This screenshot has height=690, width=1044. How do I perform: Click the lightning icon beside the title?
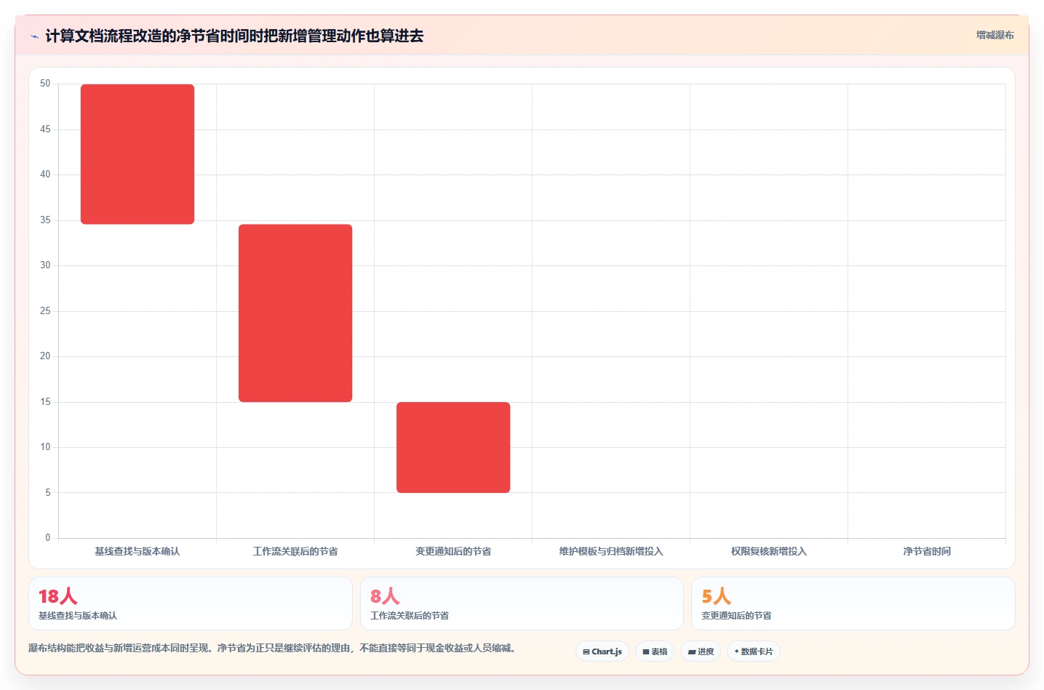(x=34, y=36)
